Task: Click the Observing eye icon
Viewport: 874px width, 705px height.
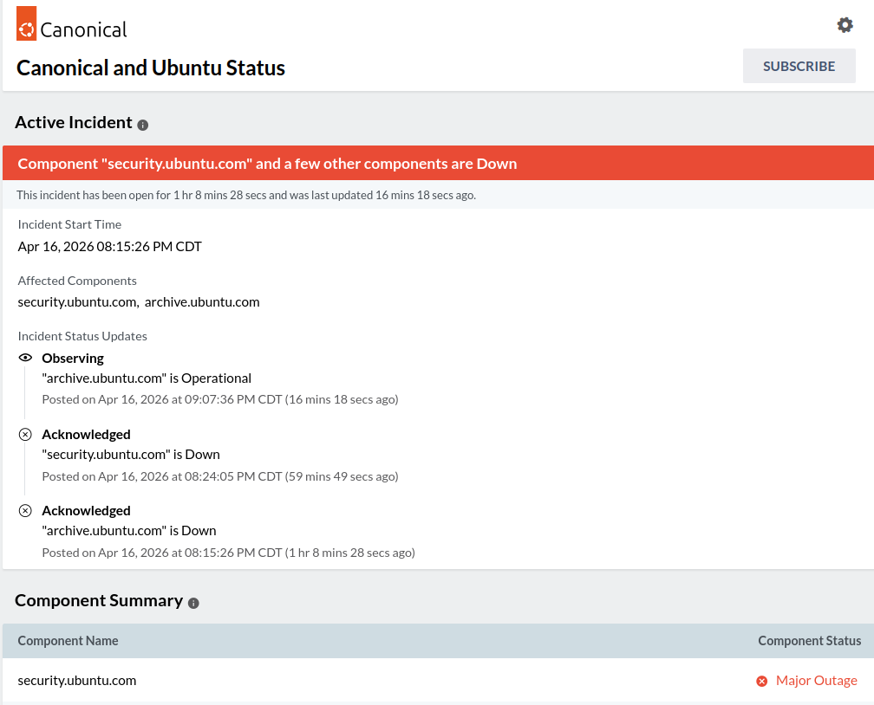Action: 25,358
